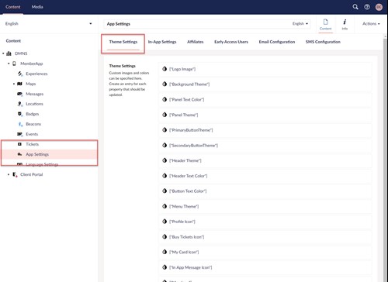Click the Badges shield icon
The image size is (388, 282).
pyautogui.click(x=20, y=114)
